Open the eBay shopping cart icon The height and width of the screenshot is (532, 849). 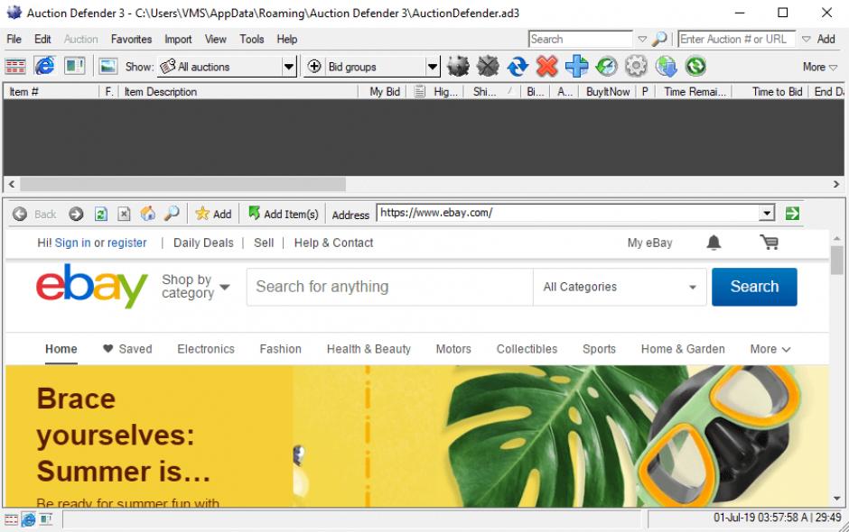point(769,243)
